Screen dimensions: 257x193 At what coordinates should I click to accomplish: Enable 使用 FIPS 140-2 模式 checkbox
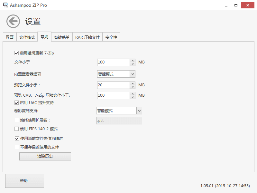click(x=17, y=129)
